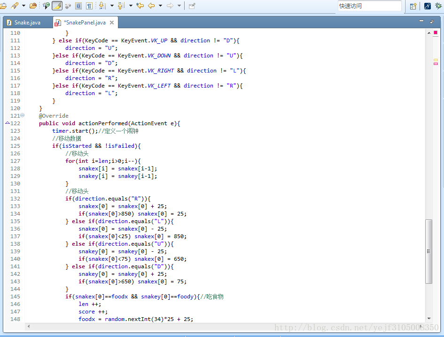Click the @Override annotation text

54,116
